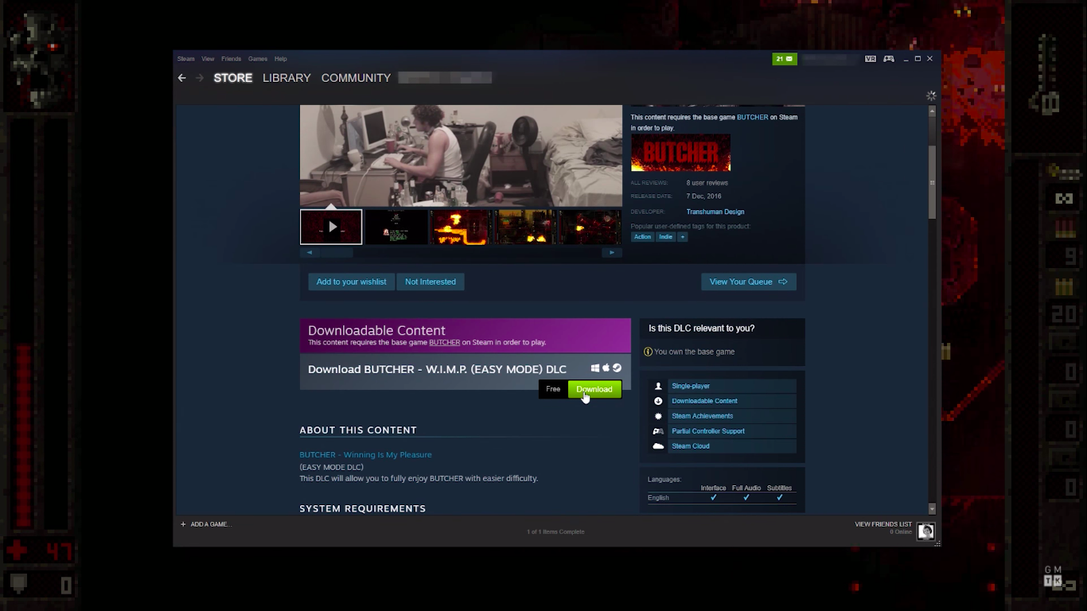The height and width of the screenshot is (611, 1087).
Task: Click the vertical page scrollbar thumb
Action: tap(932, 182)
